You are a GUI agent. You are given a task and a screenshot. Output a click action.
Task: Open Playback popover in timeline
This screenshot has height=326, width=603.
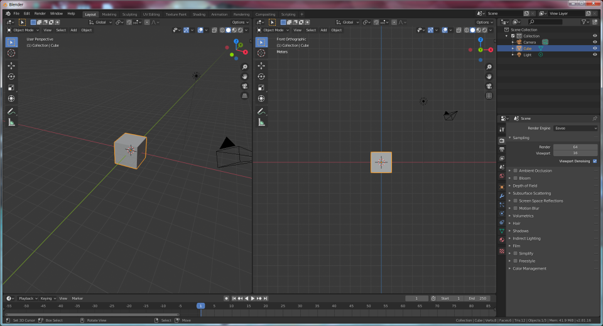[x=28, y=298]
